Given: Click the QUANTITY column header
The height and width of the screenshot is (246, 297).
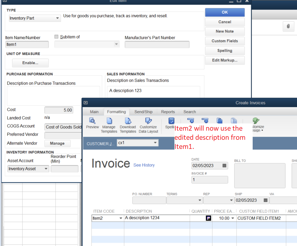Looking at the screenshot, I should (200, 211).
